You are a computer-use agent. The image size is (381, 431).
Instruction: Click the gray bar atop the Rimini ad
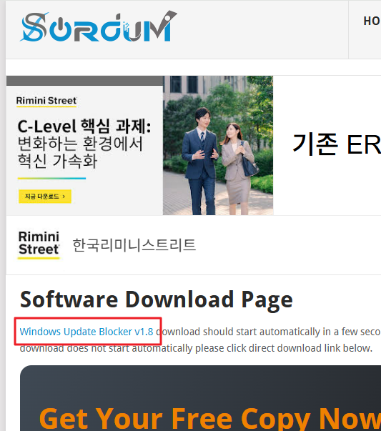(x=84, y=81)
